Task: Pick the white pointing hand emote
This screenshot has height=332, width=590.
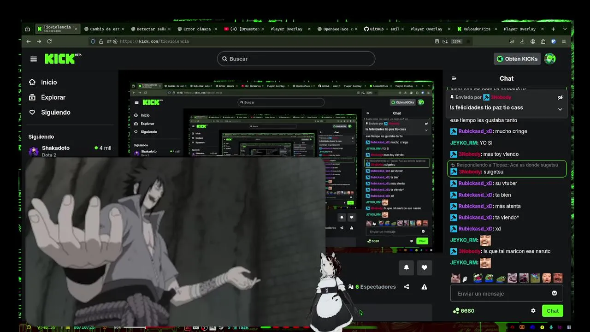Action: 465,279
